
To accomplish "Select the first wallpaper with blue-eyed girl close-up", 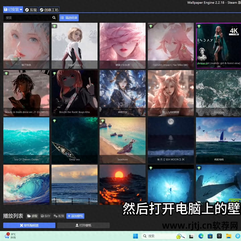I will pyautogui.click(x=26, y=46).
